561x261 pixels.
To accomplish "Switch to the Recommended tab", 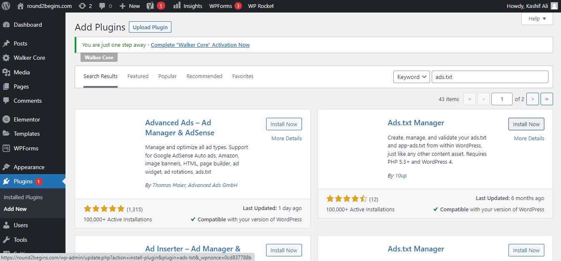I will [x=204, y=76].
